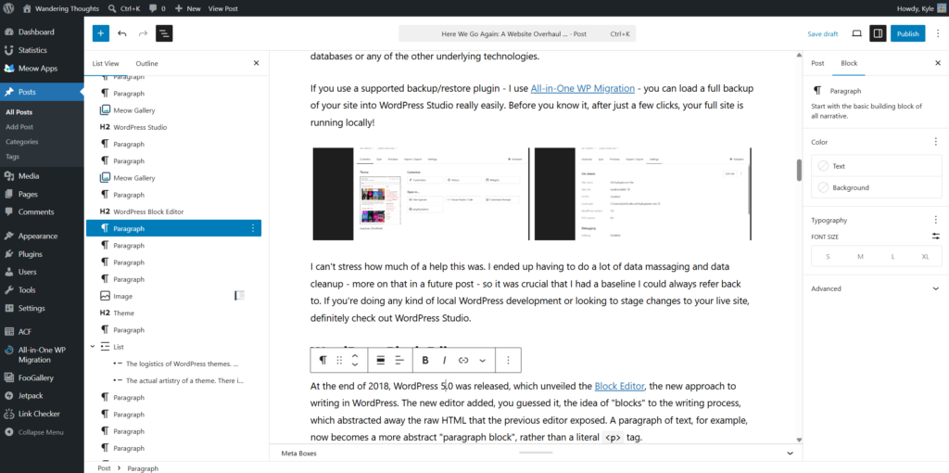Switch to the List View tab
949x473 pixels.
(106, 63)
